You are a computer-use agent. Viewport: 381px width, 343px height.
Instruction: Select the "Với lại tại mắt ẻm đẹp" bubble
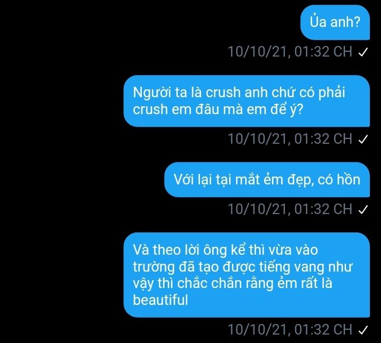coord(267,180)
